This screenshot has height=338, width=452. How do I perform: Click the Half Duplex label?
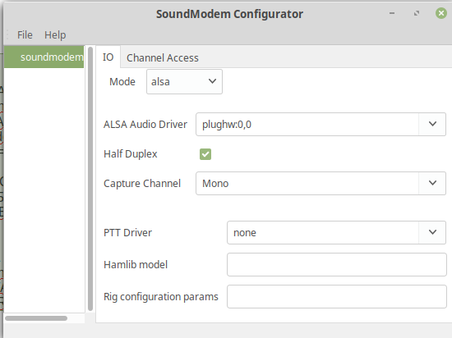[131, 154]
